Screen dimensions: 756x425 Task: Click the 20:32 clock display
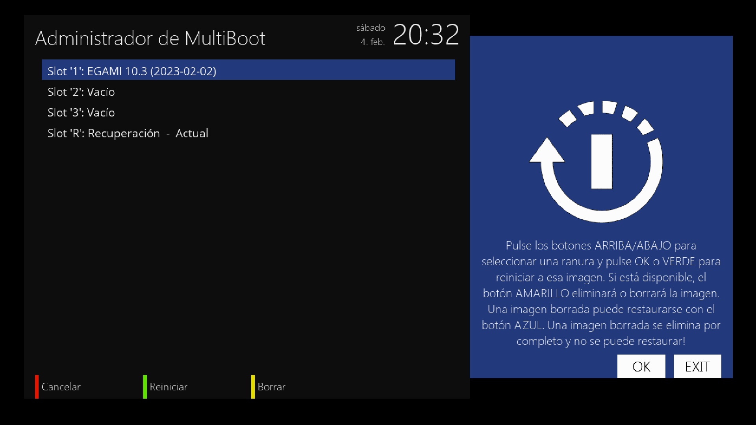point(426,35)
